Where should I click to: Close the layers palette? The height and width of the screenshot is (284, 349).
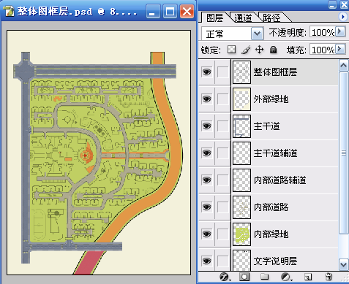tap(345, 4)
